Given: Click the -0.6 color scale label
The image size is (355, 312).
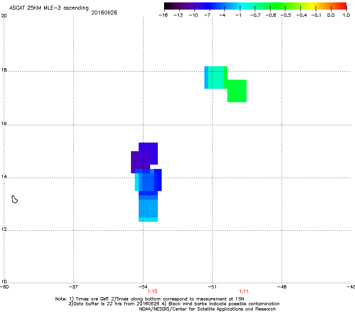Looking at the screenshot, I should 271,15.
